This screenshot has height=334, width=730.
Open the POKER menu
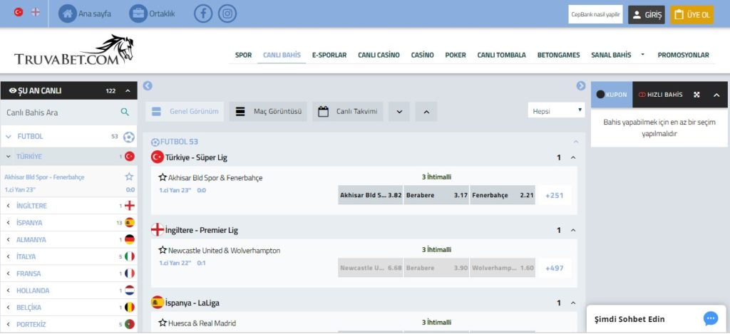pyautogui.click(x=456, y=55)
